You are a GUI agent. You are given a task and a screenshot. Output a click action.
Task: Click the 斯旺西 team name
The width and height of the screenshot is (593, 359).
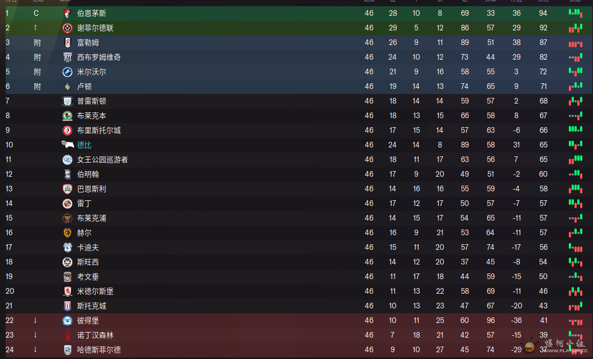pos(88,262)
